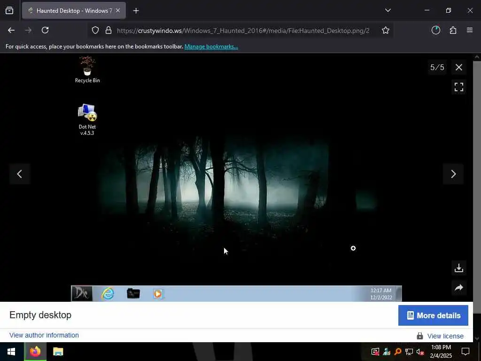Click the muted volume tray icon
Image resolution: width=481 pixels, height=361 pixels.
[420, 352]
